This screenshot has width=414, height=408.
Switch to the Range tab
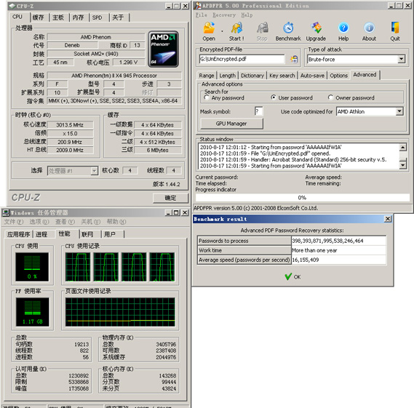pos(207,76)
